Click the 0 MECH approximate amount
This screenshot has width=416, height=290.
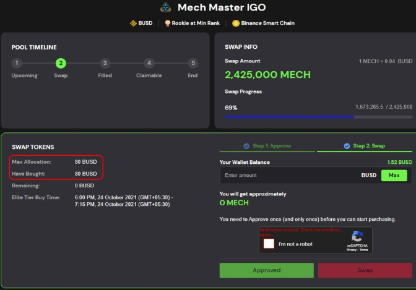click(x=234, y=203)
